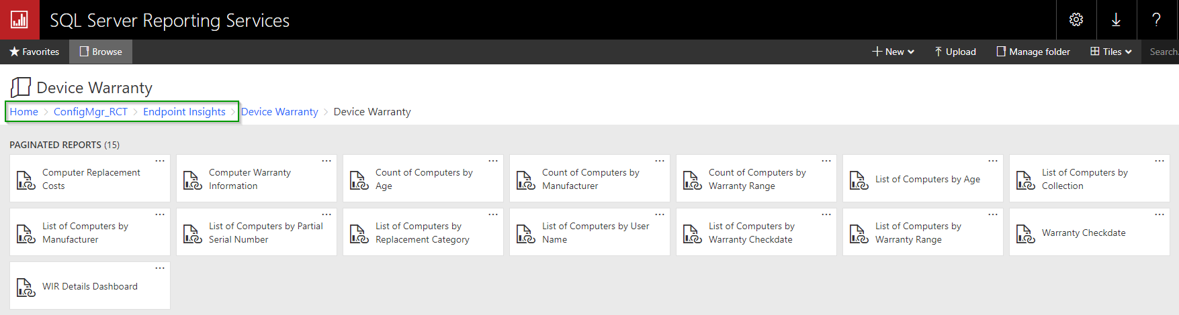This screenshot has height=315, width=1179.
Task: Open the download arrow menu
Action: pos(1116,19)
